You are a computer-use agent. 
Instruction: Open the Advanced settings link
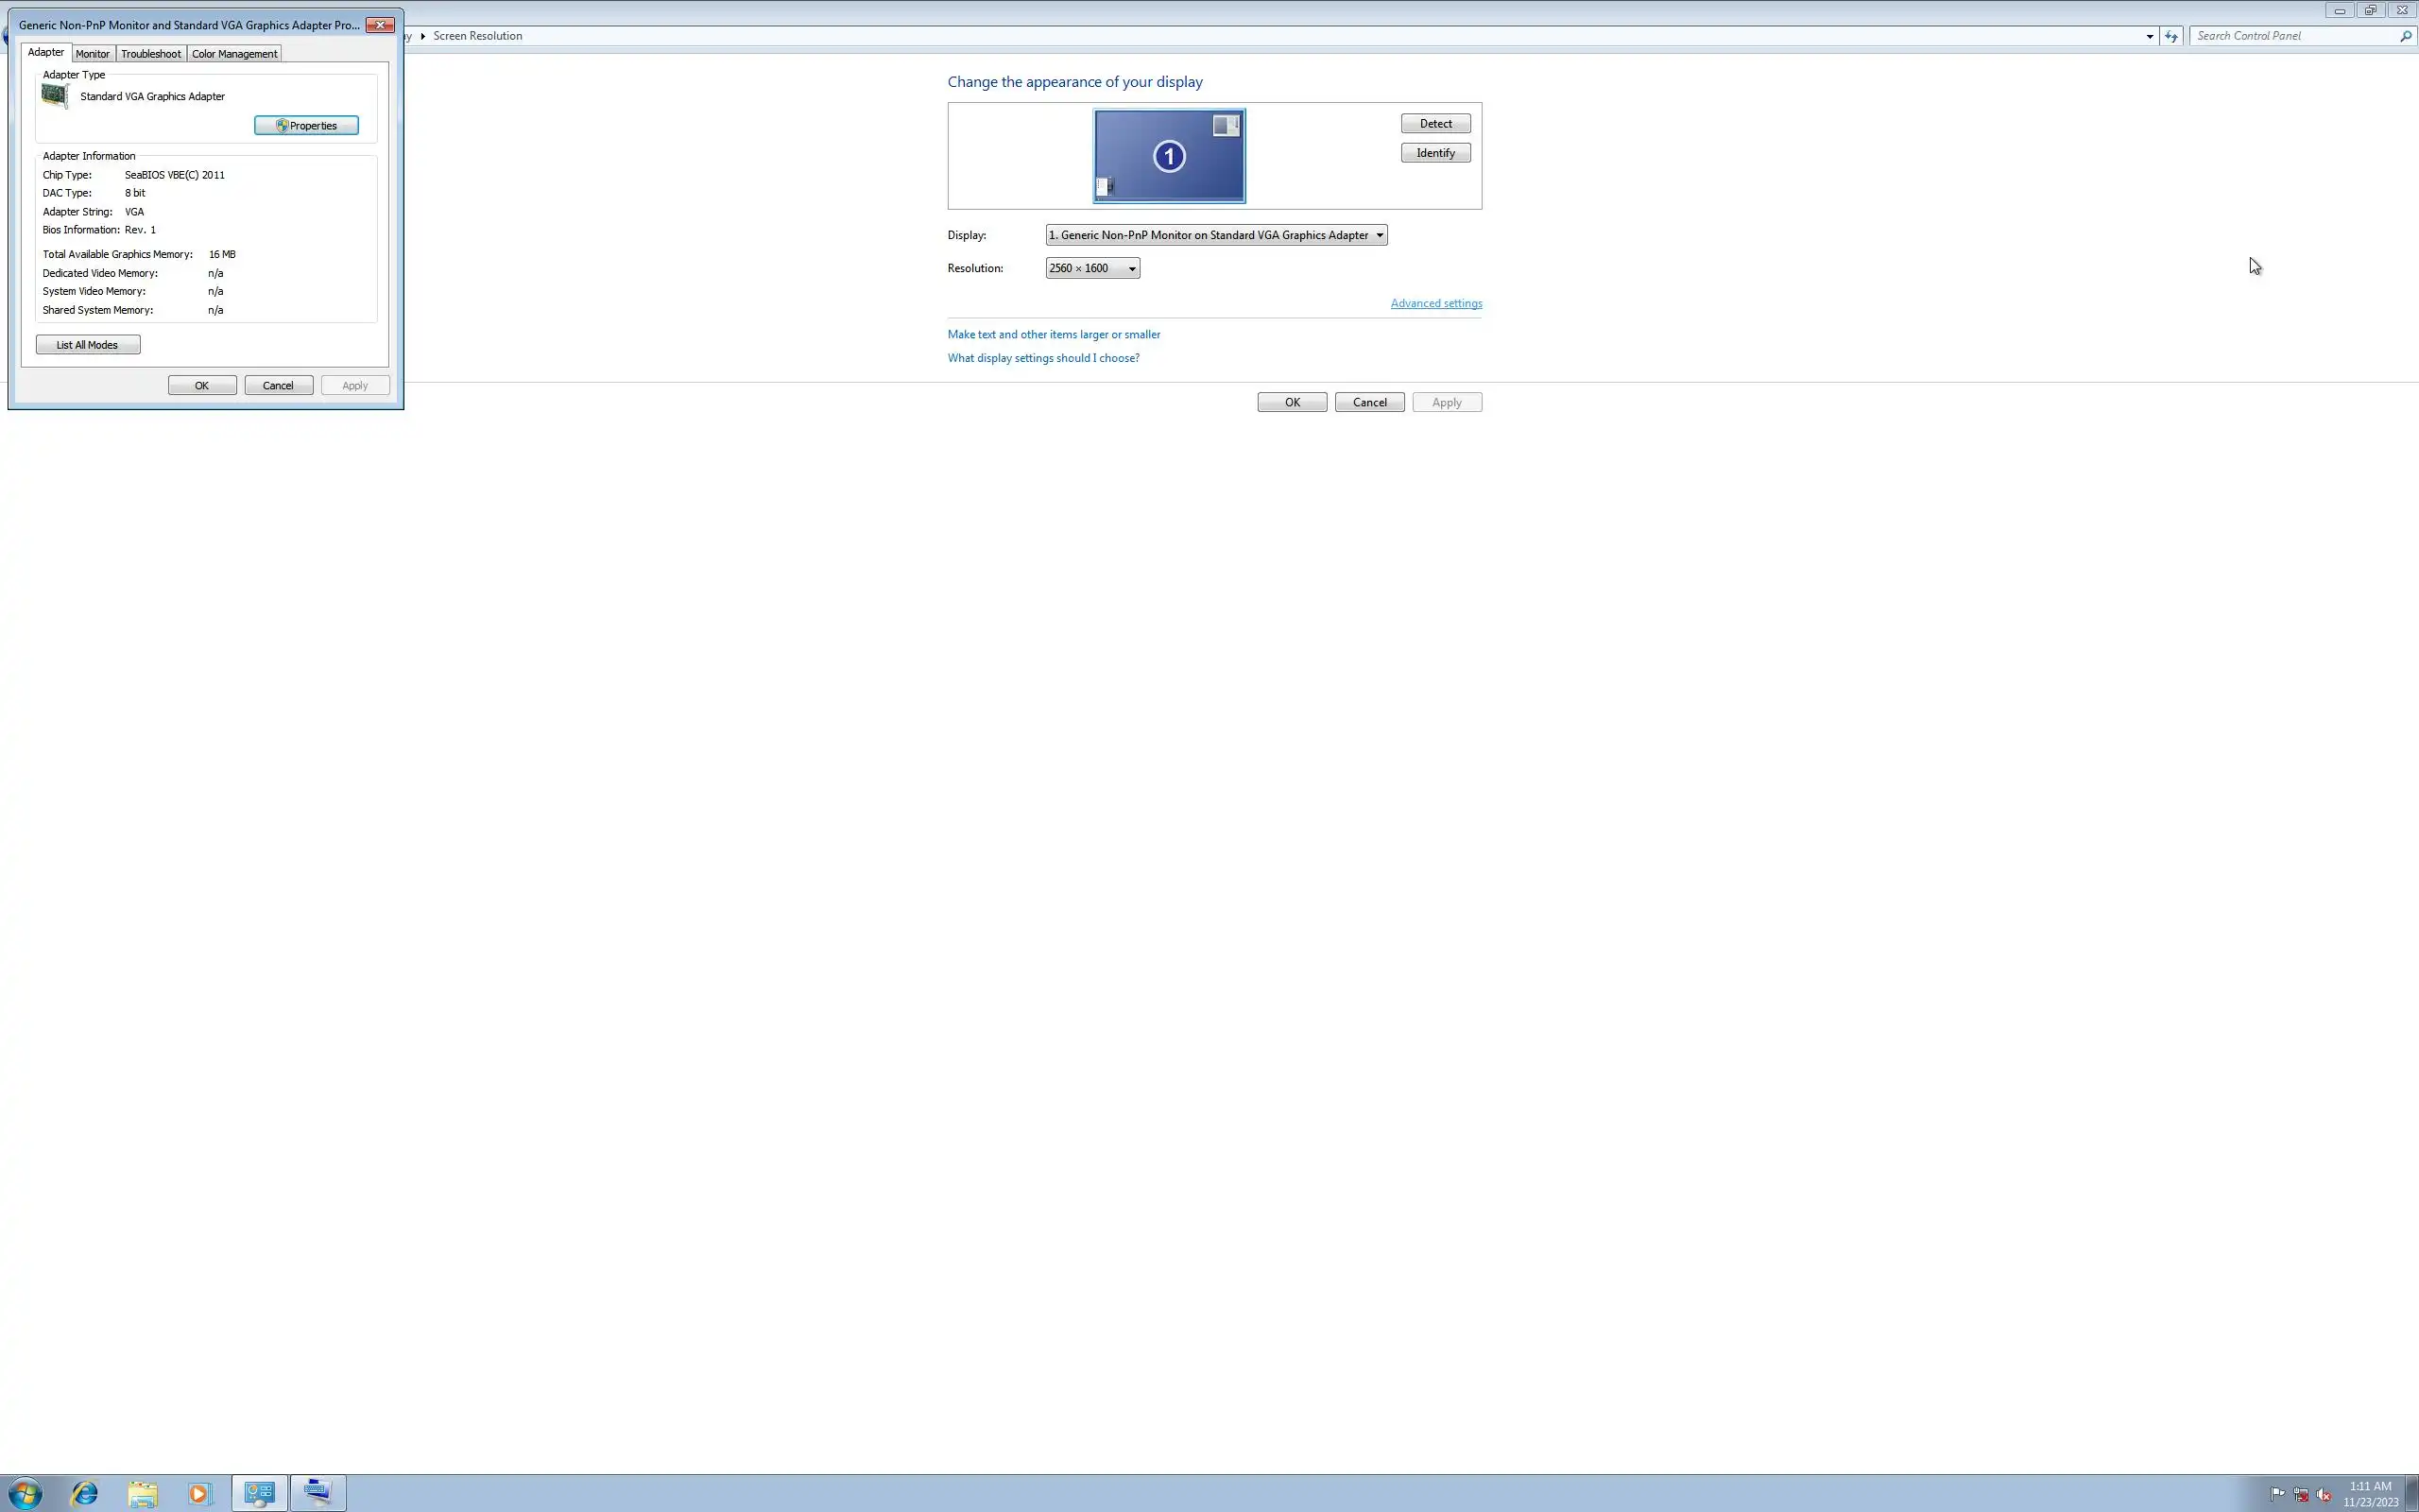(x=1435, y=303)
